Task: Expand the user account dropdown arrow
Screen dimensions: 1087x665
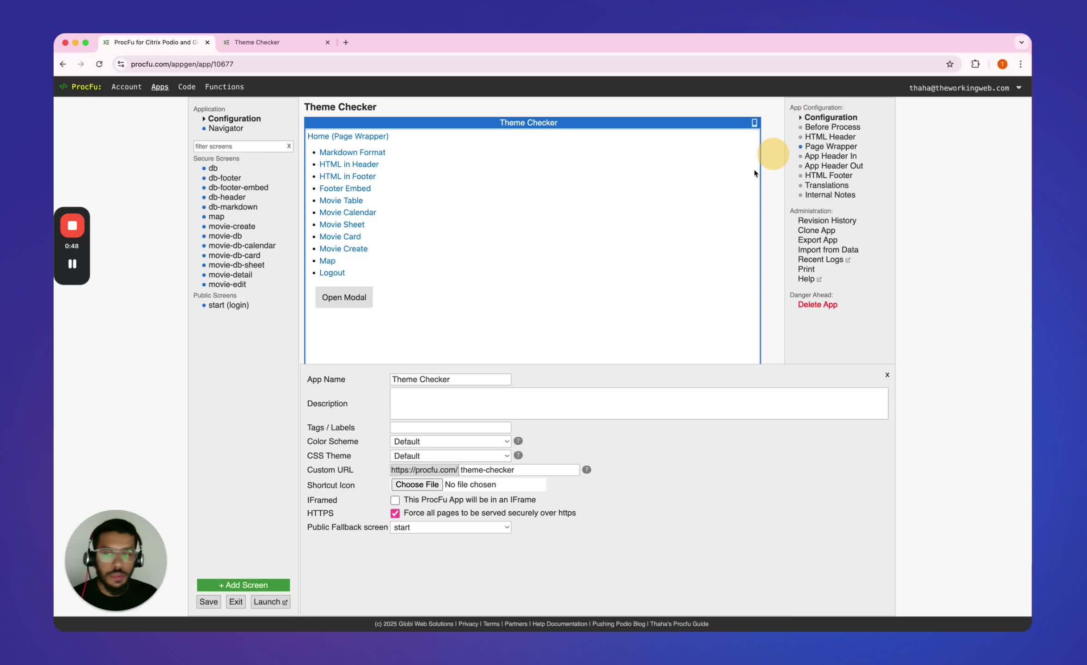Action: [x=1019, y=88]
